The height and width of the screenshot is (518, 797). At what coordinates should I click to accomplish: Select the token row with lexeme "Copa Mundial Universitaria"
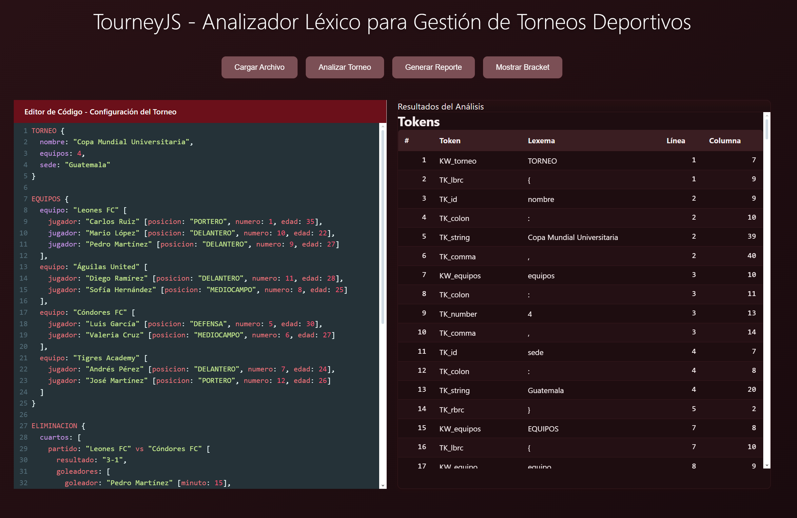click(569, 237)
